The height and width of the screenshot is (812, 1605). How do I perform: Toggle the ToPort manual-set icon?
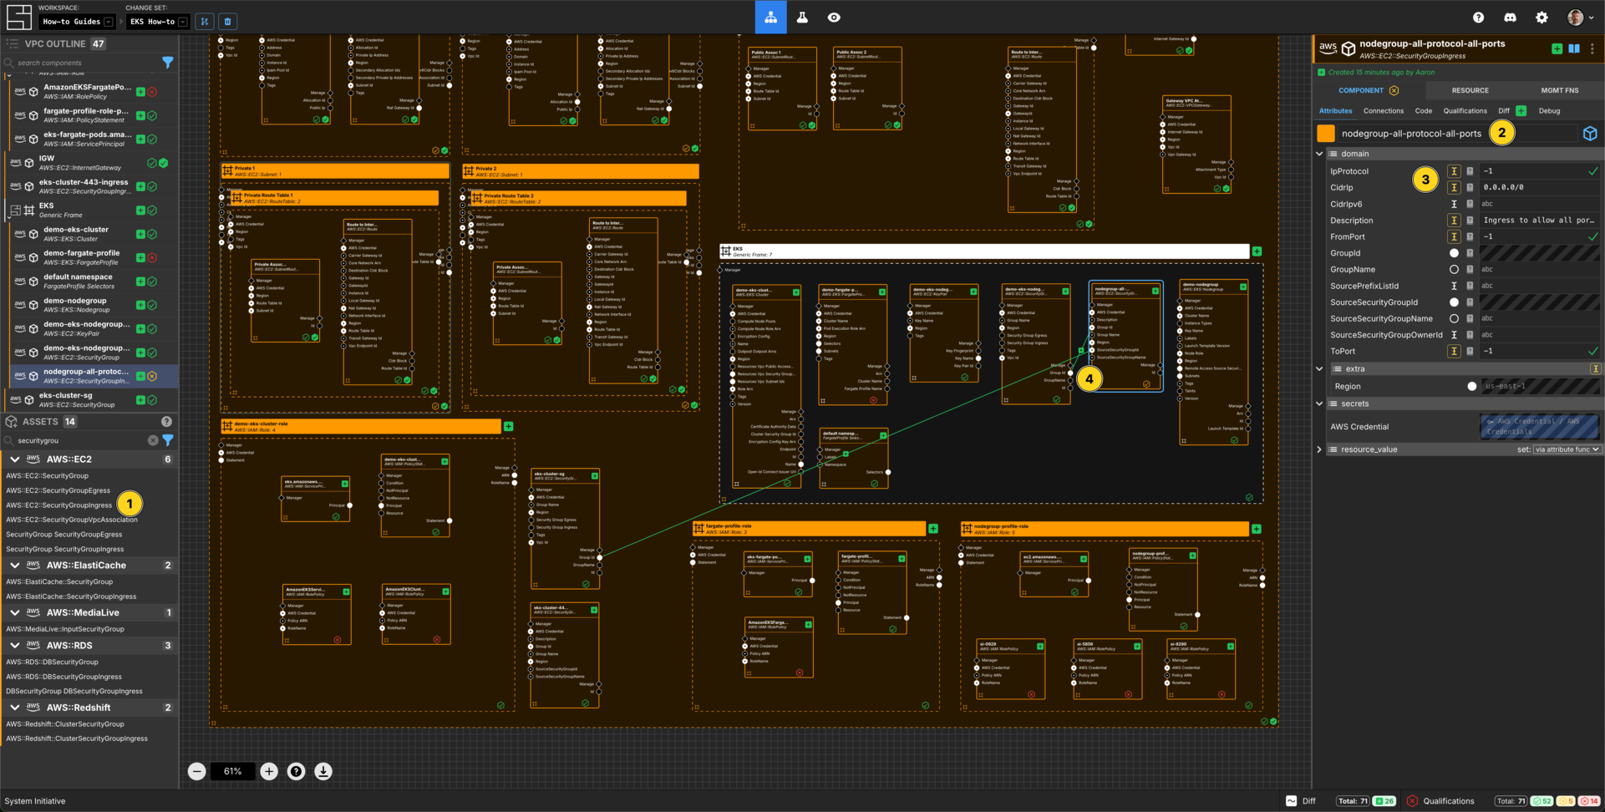coord(1454,352)
